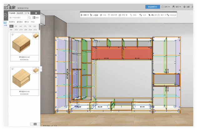Toggle favorite star on the second cabinet product
This screenshot has height=130, width=197.
12,69
